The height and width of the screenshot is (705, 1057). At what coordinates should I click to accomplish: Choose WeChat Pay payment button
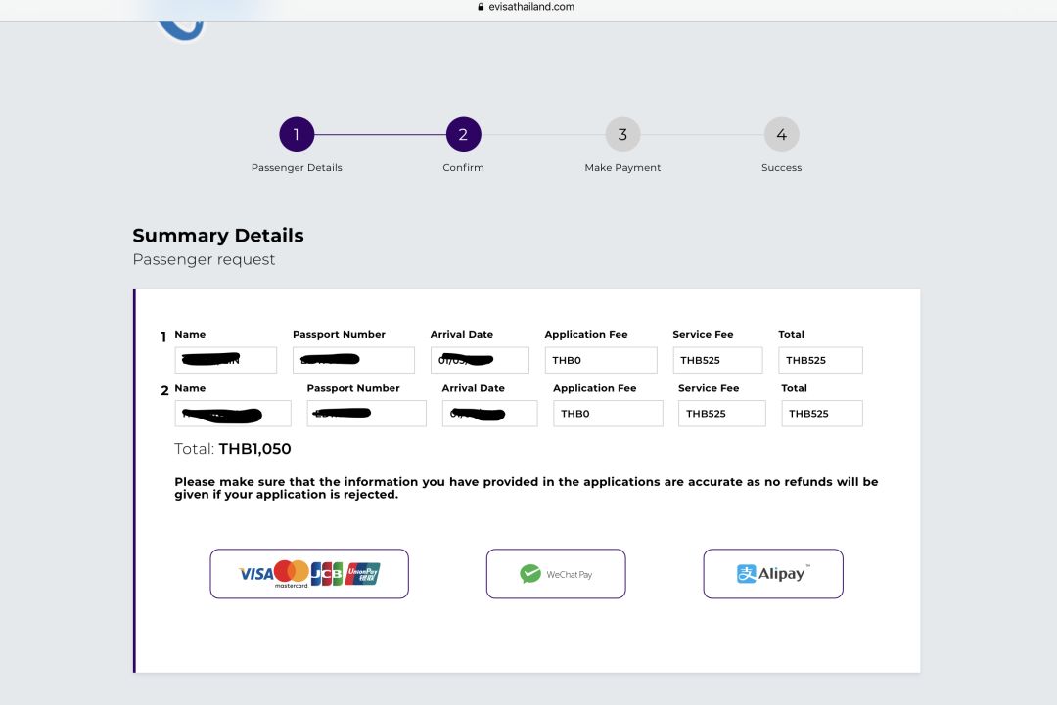point(556,574)
